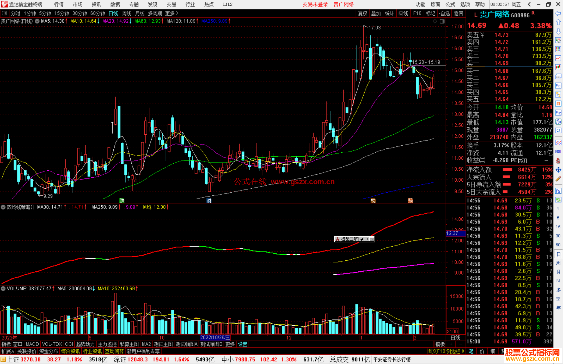Viewport: 563px width, 364px height.
Task: Click the back arrow sidebar icon
Action: pos(558,13)
